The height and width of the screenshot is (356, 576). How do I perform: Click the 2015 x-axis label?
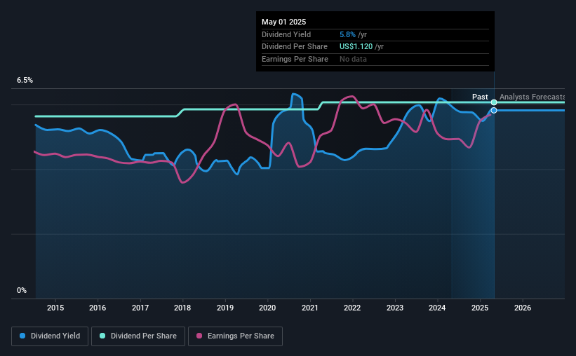55,308
